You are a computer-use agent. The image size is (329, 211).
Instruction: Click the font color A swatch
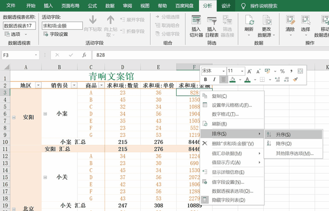pyautogui.click(x=248, y=80)
